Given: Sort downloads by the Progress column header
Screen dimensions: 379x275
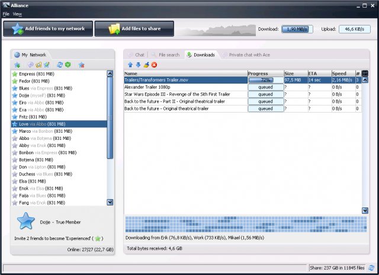Looking at the screenshot, I should pos(266,73).
